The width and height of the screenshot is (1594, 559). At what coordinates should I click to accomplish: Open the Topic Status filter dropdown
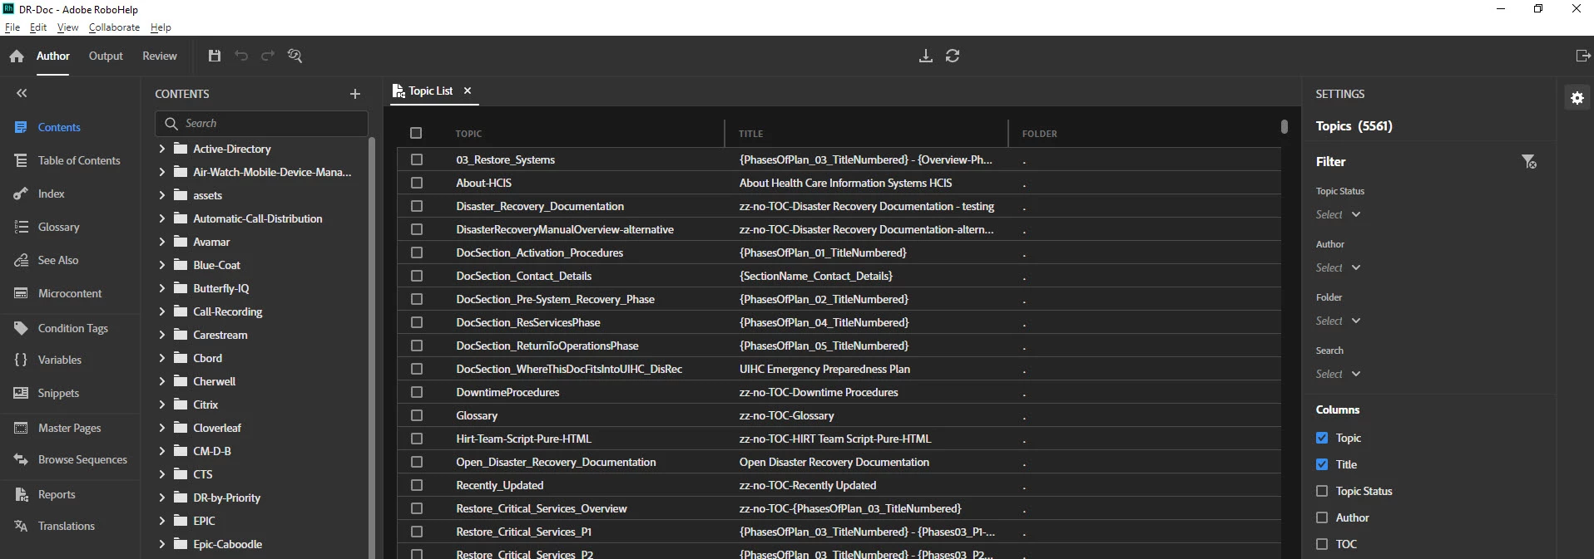[1338, 214]
